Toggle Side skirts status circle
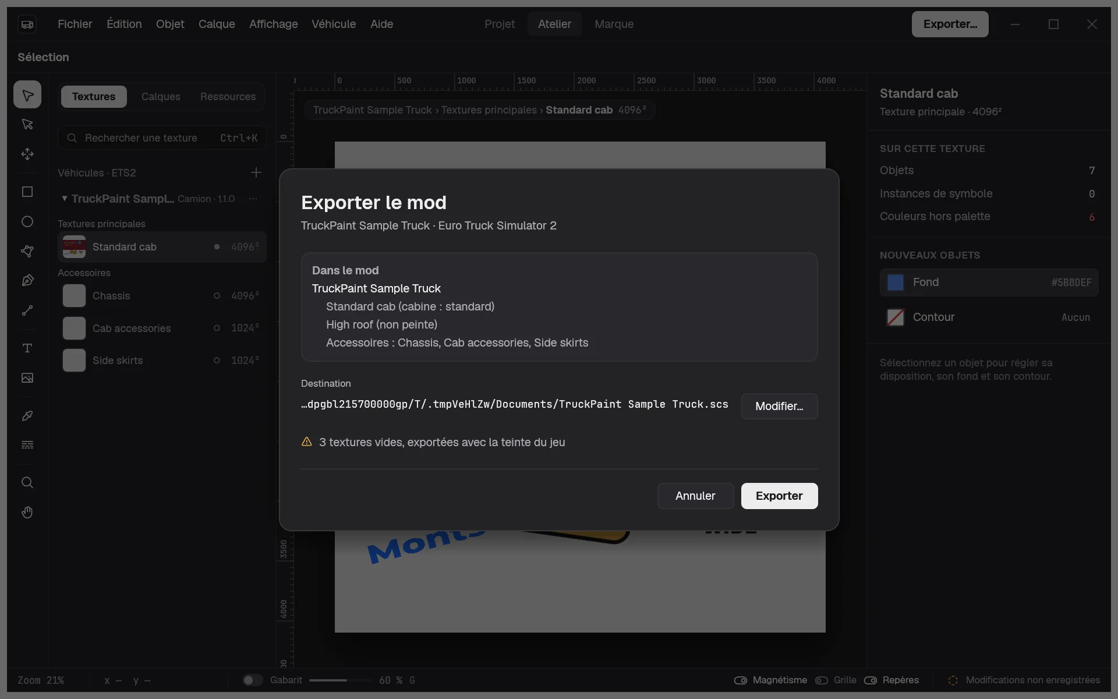 217,361
